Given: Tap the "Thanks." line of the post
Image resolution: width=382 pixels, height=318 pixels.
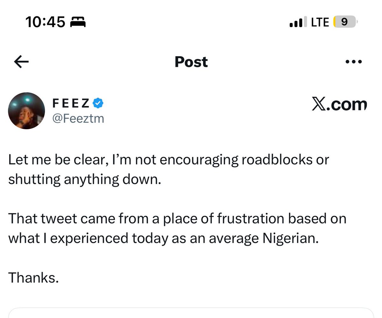Looking at the screenshot, I should point(33,278).
